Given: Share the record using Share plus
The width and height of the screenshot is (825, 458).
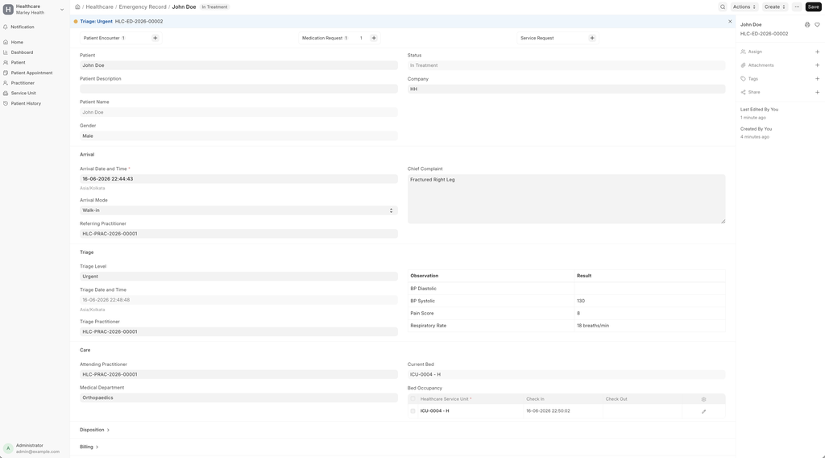Looking at the screenshot, I should [x=817, y=92].
